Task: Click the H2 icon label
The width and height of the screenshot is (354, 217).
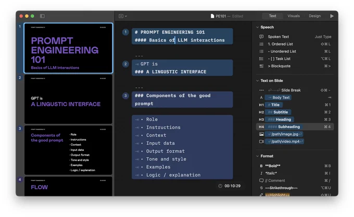Action: (x=261, y=112)
